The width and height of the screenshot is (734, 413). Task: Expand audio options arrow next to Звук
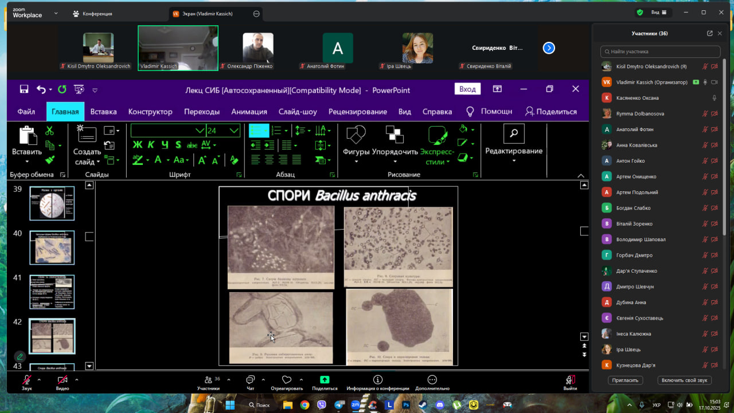[39, 379]
